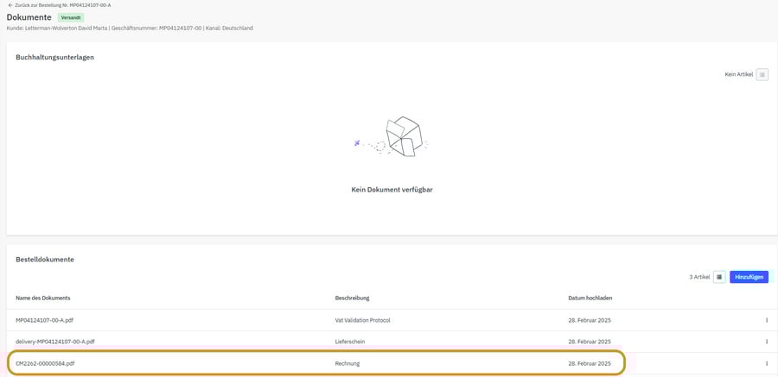The height and width of the screenshot is (377, 778).
Task: Click the back arrow to return to order
Action: (10, 5)
